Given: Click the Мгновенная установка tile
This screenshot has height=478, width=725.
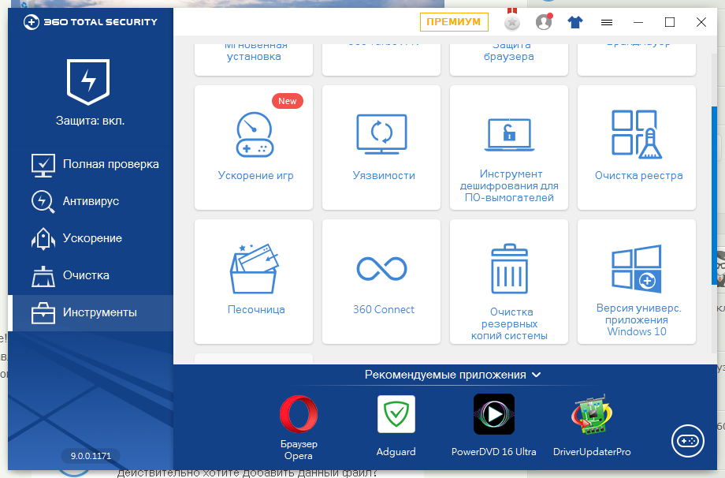Looking at the screenshot, I should pos(254,59).
